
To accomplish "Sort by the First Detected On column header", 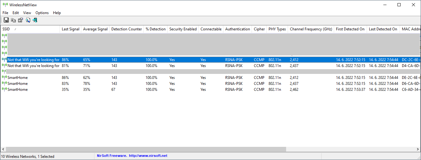I will (350, 29).
